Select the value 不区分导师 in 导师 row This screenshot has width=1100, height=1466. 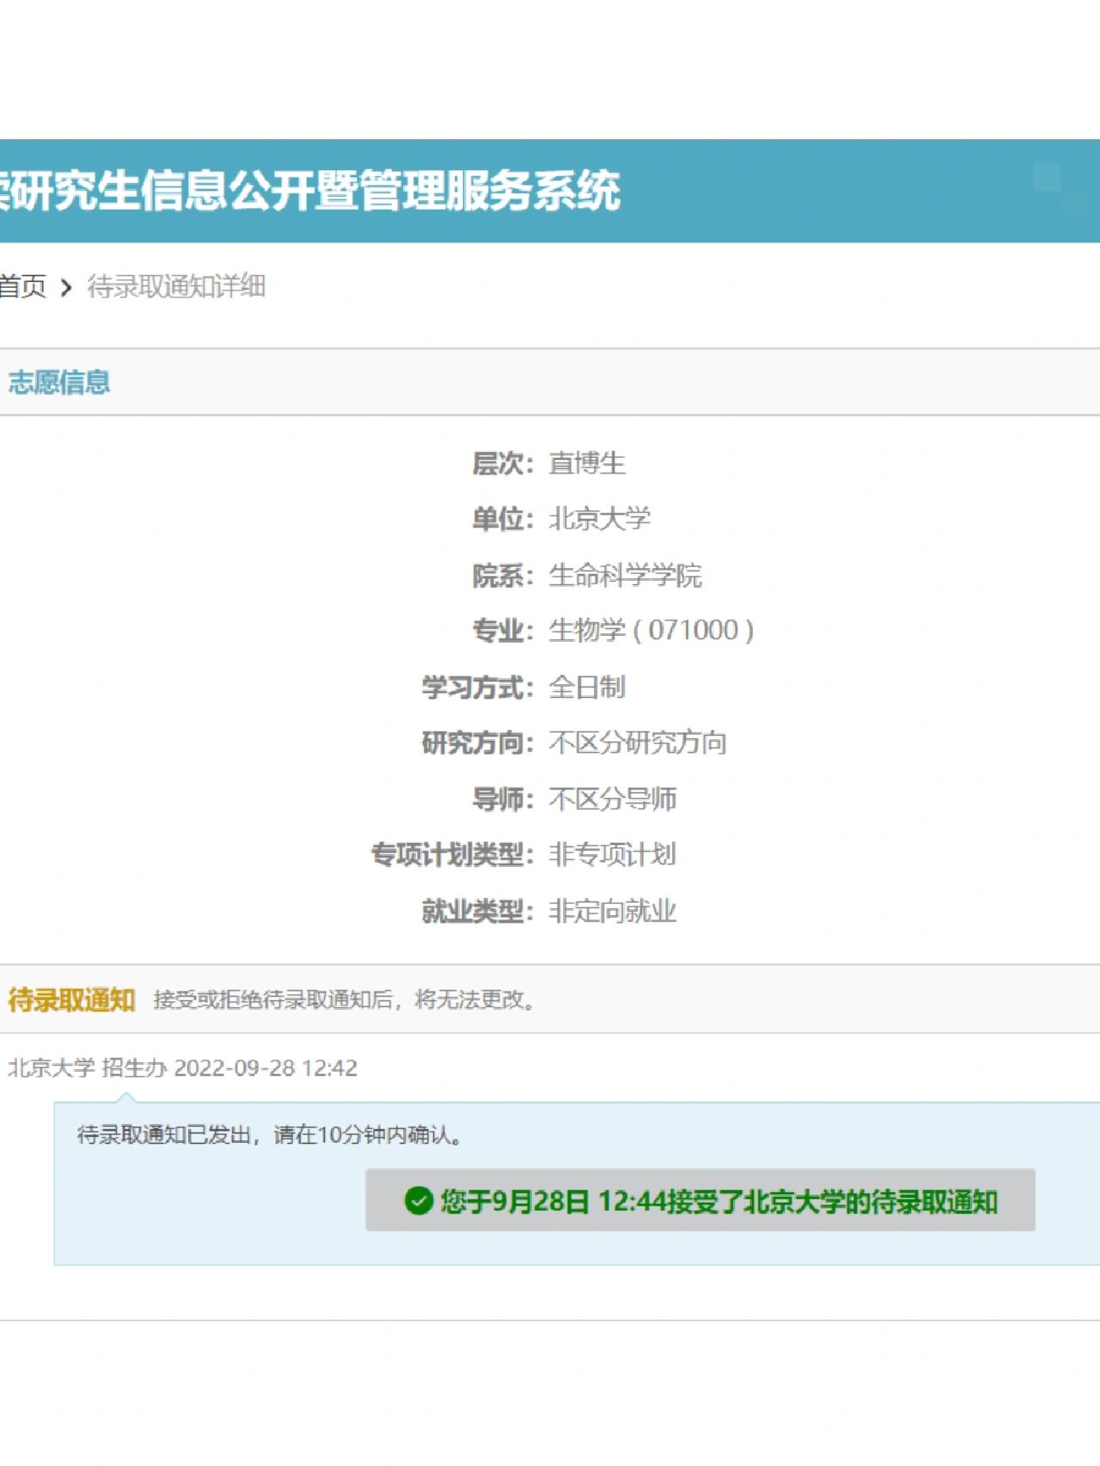[x=613, y=798]
